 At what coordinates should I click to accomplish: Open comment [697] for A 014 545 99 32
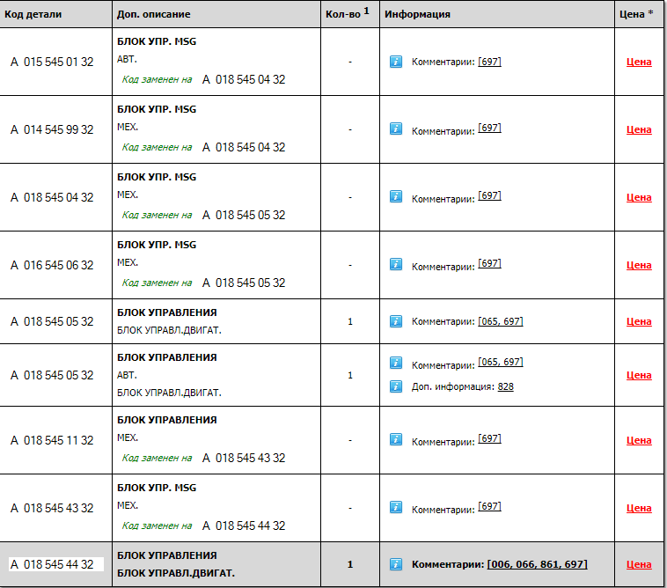coord(489,129)
